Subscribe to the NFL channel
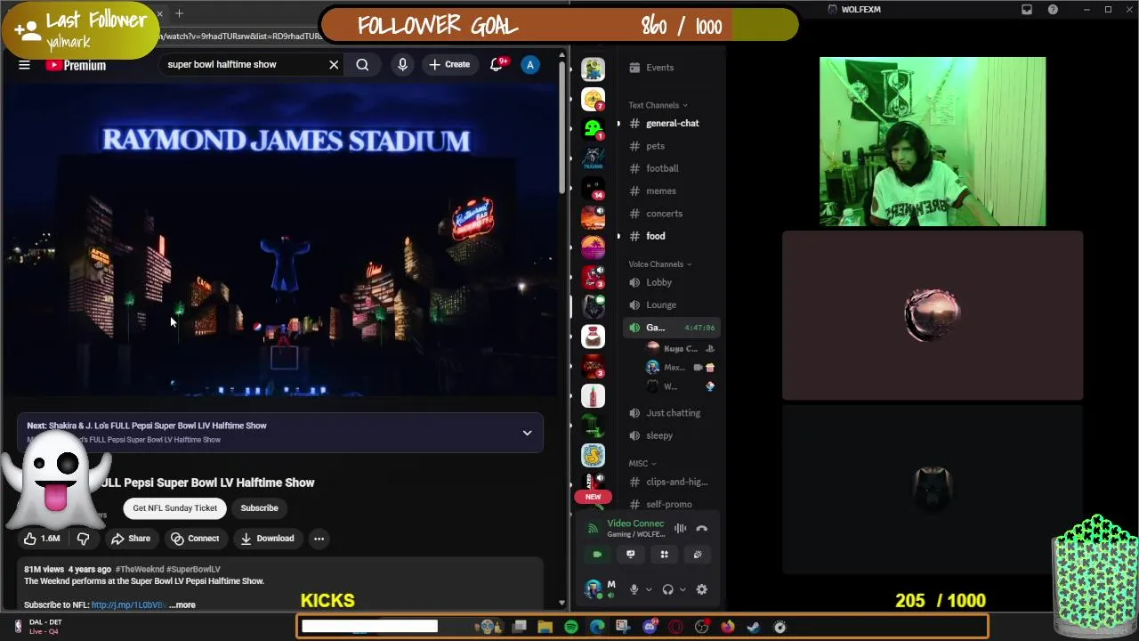This screenshot has height=641, width=1139. tap(259, 507)
